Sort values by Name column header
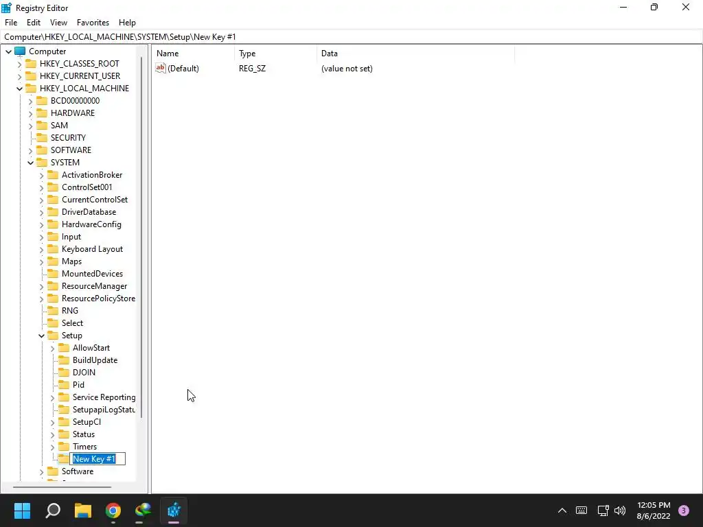 (194, 54)
